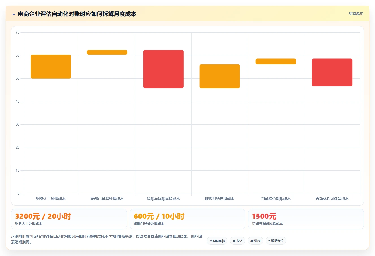The height and width of the screenshot is (256, 375).
Task: Click the lightning icon beside the title
Action: [x=13, y=14]
